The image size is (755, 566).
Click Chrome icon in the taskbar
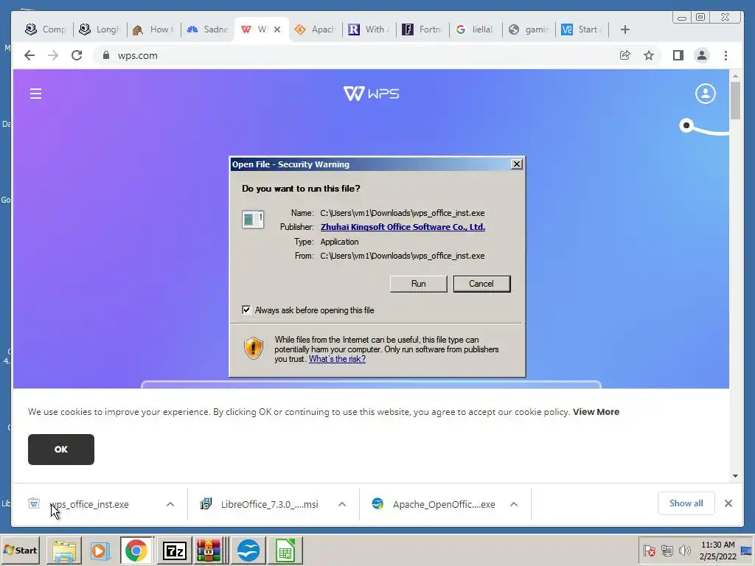pos(136,551)
